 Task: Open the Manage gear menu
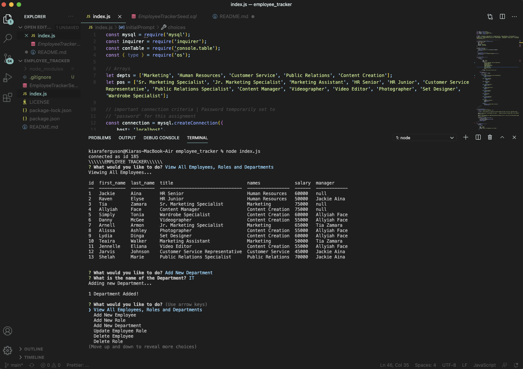[x=8, y=351]
